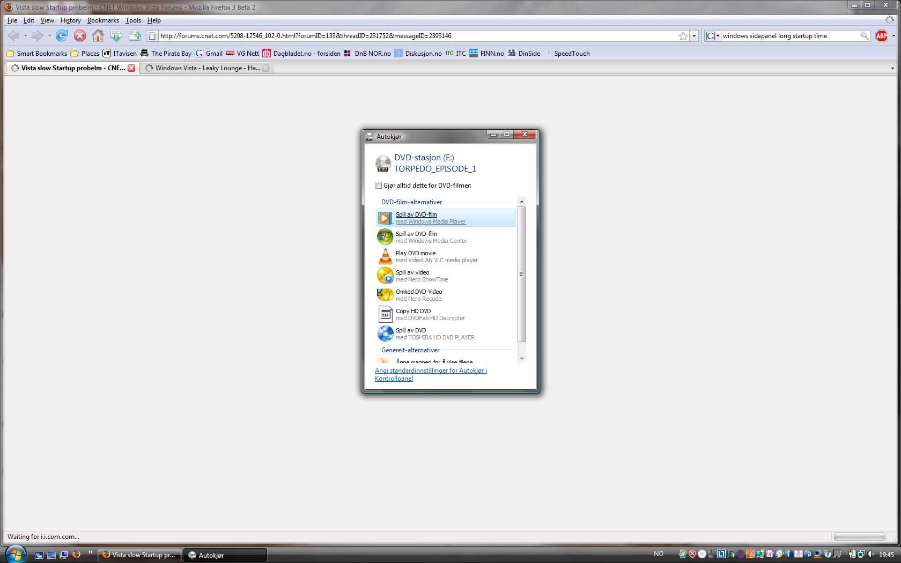Play DVD movie with VLC media player
Screen dimensions: 901x563
pyautogui.click(x=446, y=256)
